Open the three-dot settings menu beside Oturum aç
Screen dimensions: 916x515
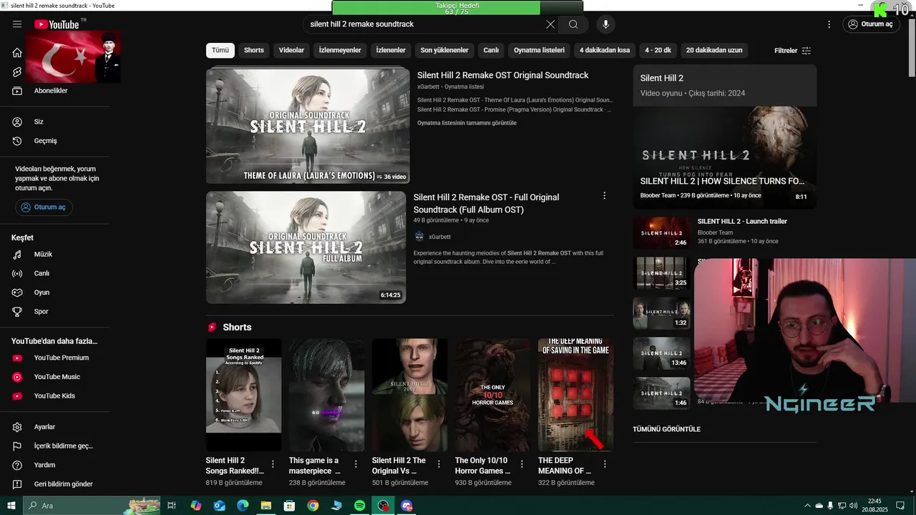click(829, 24)
